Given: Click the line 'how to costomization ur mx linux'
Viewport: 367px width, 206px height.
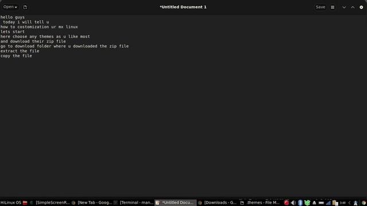Looking at the screenshot, I should 39,27.
